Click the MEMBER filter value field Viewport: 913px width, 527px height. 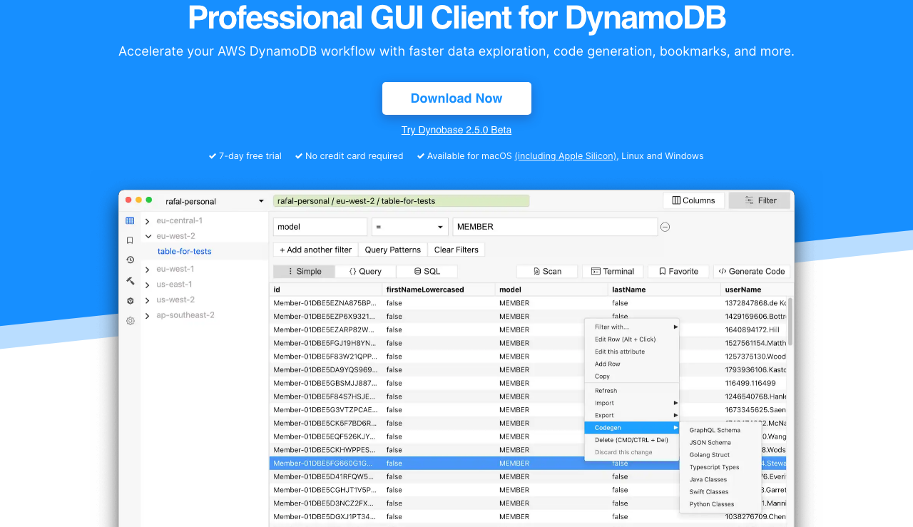pos(555,227)
